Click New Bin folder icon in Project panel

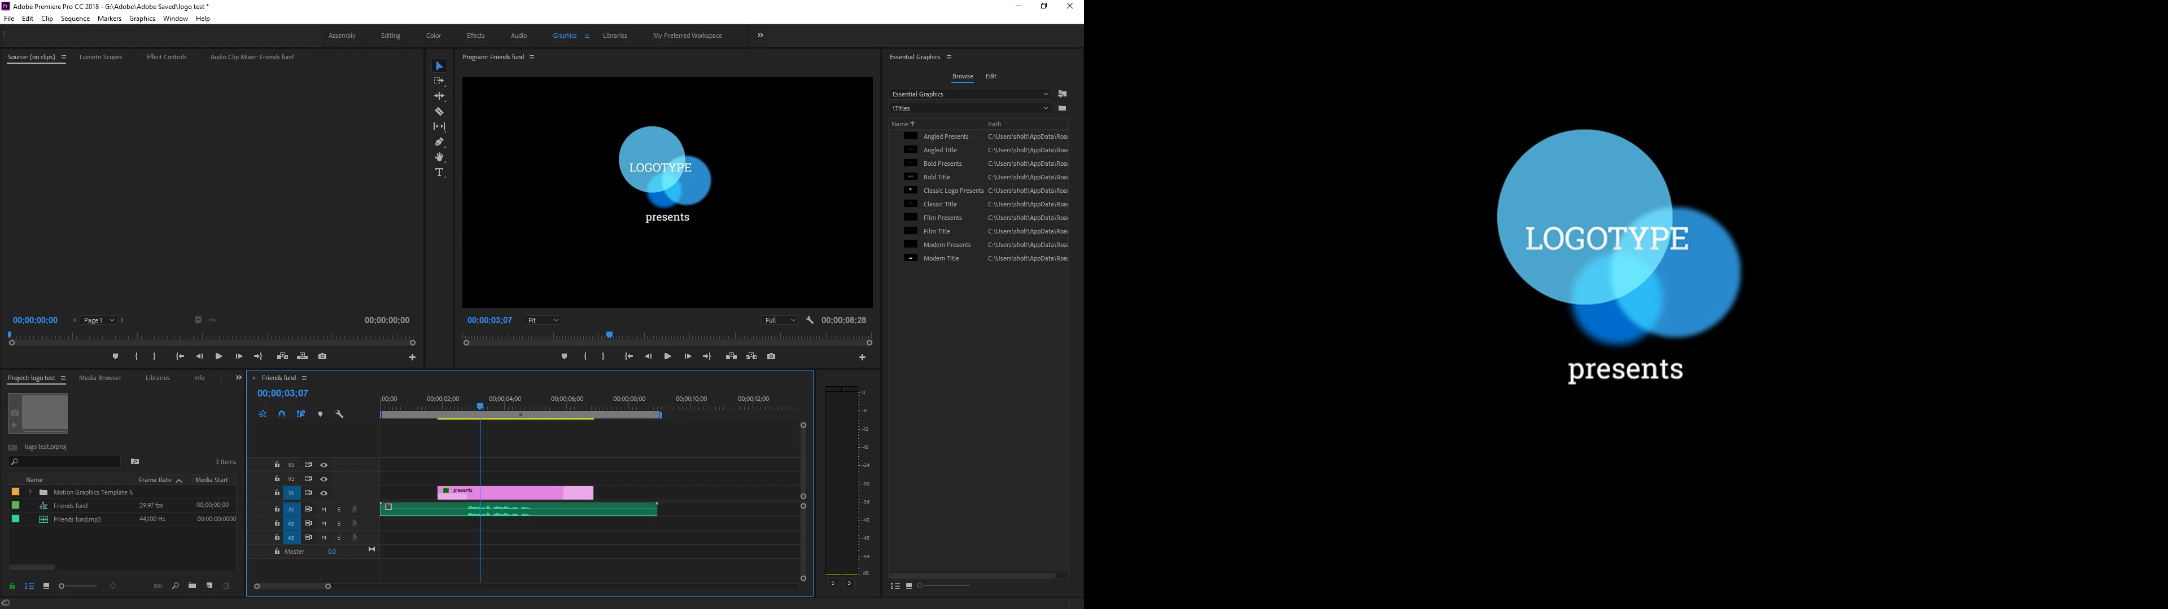point(193,586)
